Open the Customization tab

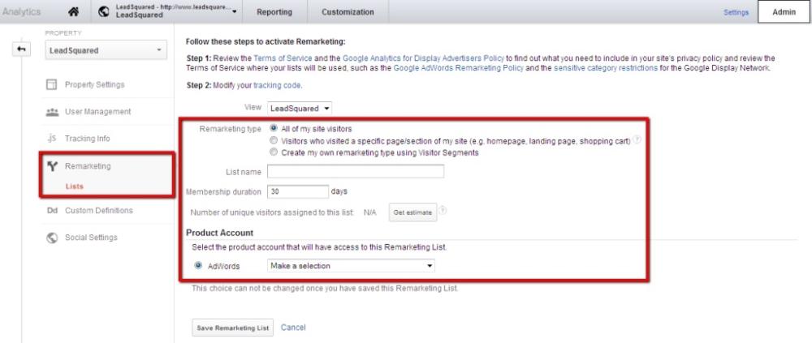point(348,12)
